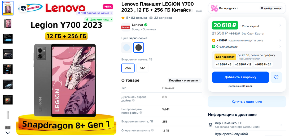This screenshot has height=136, width=289.
Task: Click the image search icon on photo
Action: tap(23, 8)
